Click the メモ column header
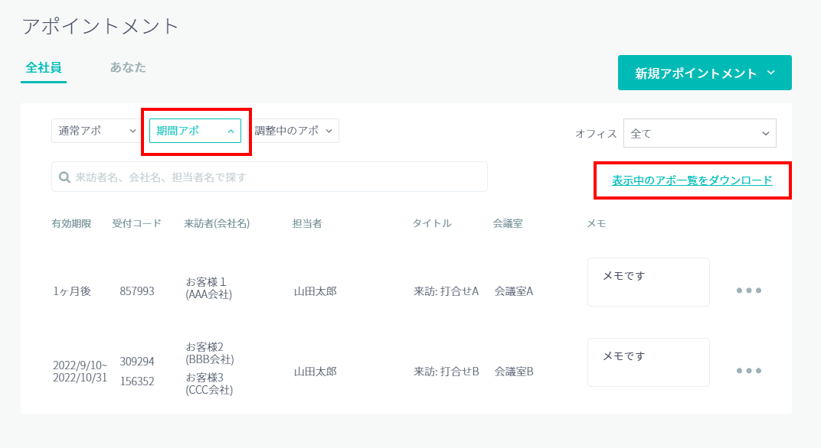Viewport: 821px width, 448px height. [597, 224]
